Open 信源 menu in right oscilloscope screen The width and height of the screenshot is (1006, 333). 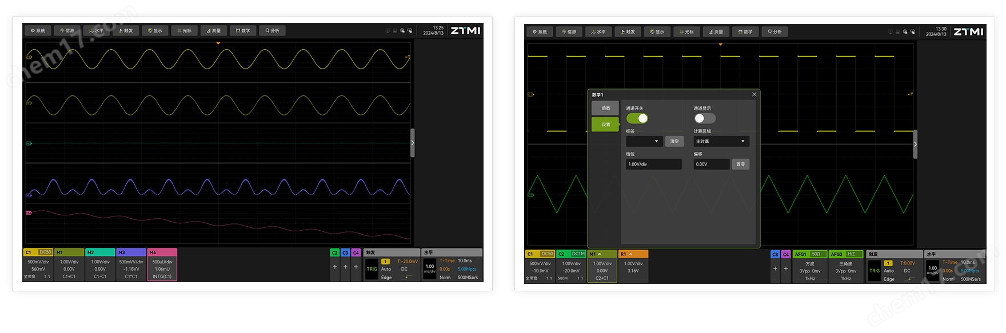(569, 32)
